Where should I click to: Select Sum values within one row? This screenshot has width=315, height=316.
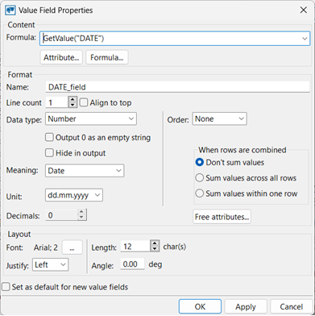coord(200,193)
